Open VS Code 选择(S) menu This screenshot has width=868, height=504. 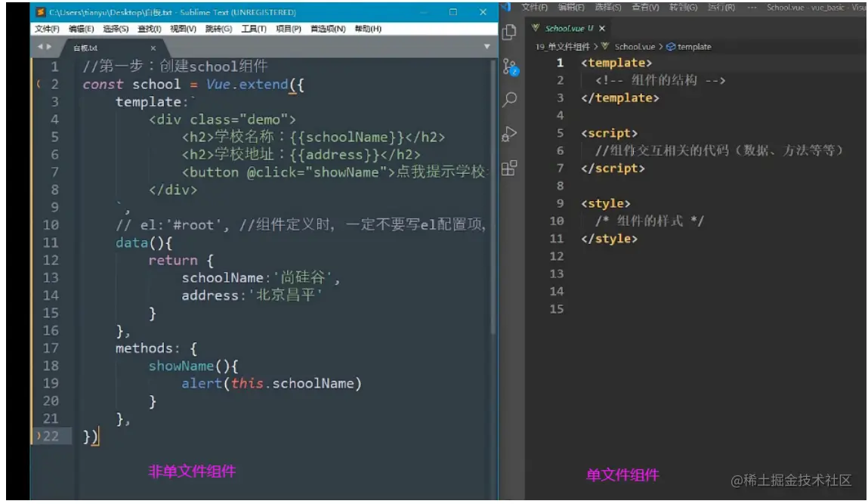click(608, 8)
